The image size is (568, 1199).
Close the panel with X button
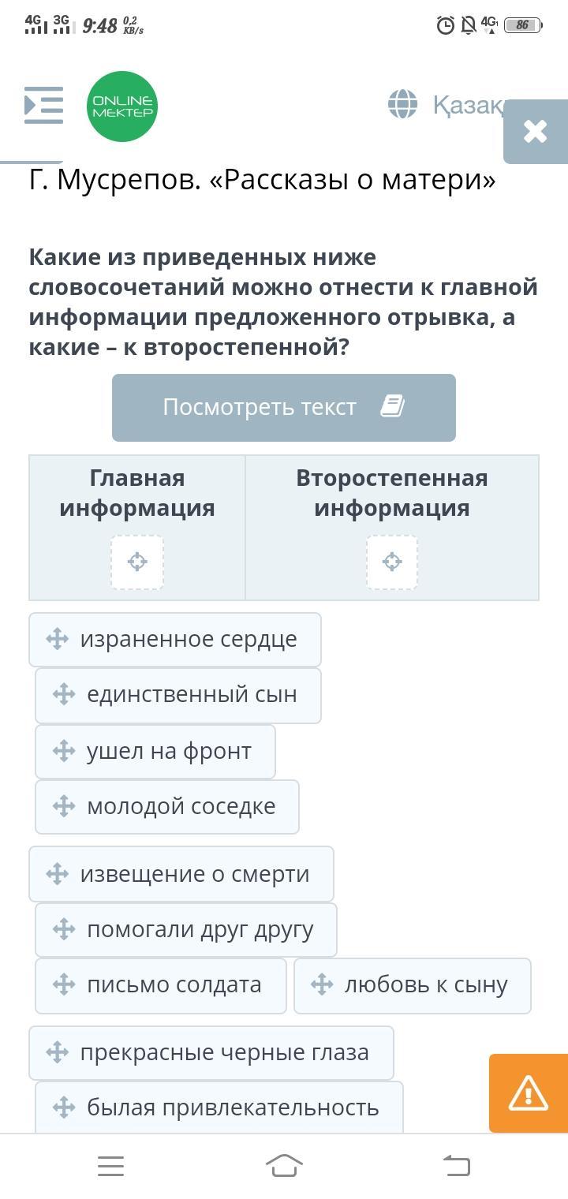pyautogui.click(x=536, y=131)
